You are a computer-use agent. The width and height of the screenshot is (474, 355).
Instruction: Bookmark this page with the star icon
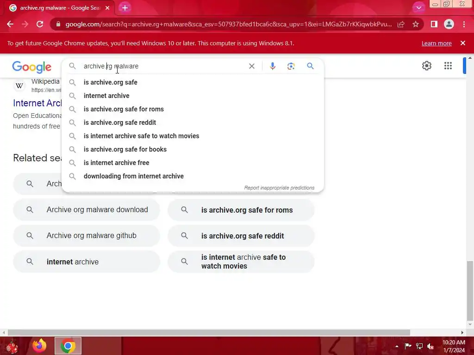pos(416,24)
